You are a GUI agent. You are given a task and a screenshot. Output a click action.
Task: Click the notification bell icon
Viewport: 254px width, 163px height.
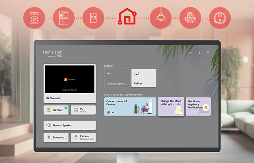pyautogui.click(x=206, y=107)
